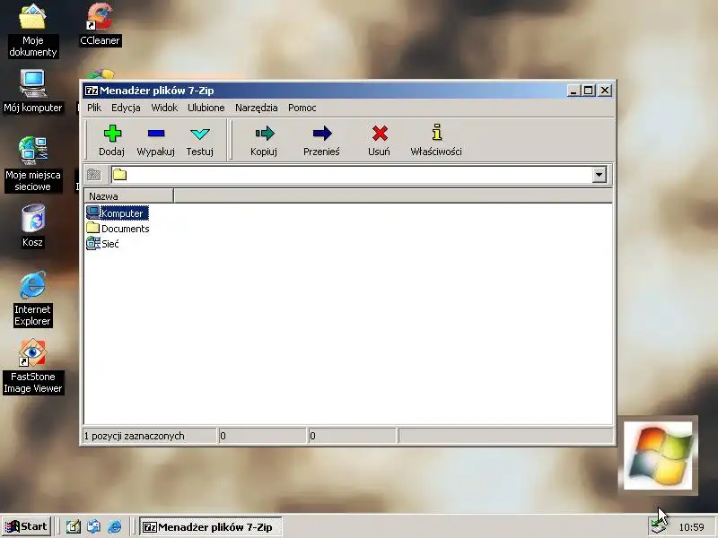The width and height of the screenshot is (718, 538).
Task: Click the Kopiuj arrow icon
Action: (264, 134)
